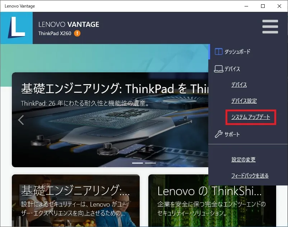Screen dimensions: 288x227
Task: Open the システム アップデート link
Action: tap(251, 117)
